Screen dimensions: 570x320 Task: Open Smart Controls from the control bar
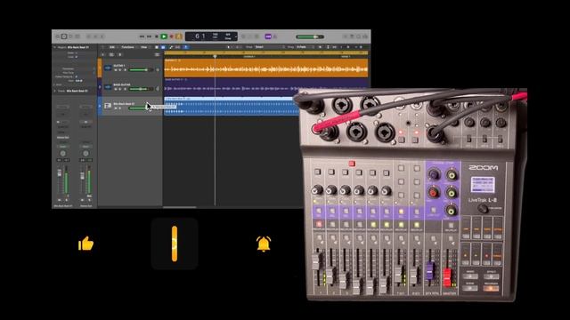pos(89,36)
